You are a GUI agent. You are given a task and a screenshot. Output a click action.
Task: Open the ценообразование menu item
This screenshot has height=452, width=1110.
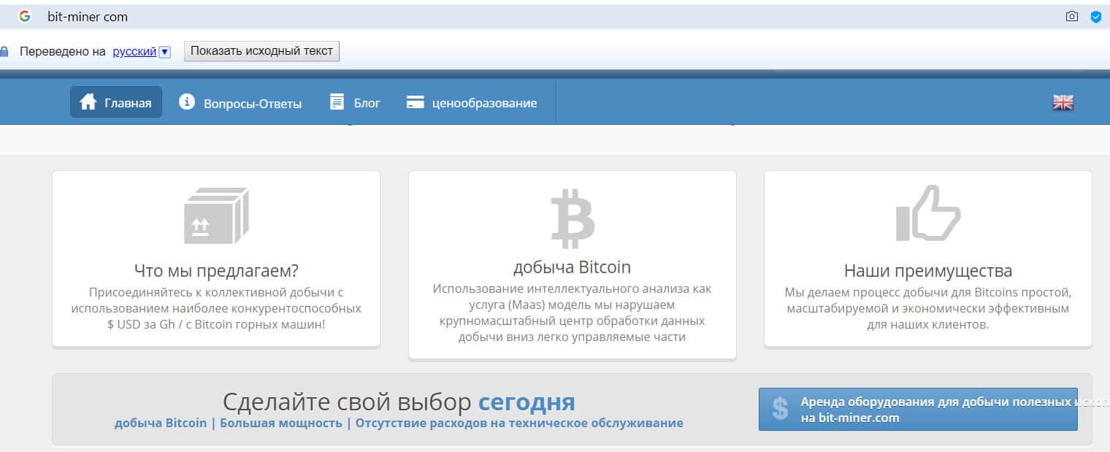point(472,103)
